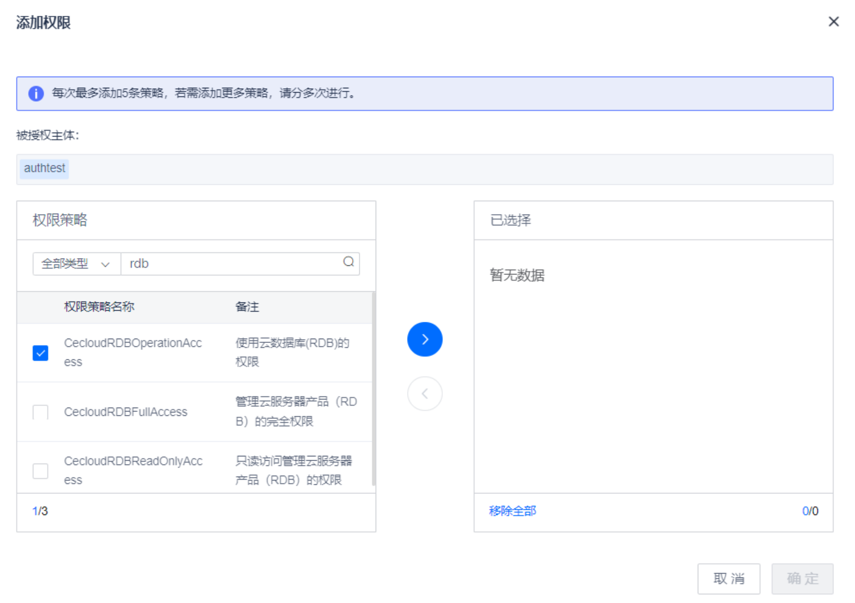Click 管理云服务器产品 完全权限 remark

tap(296, 411)
